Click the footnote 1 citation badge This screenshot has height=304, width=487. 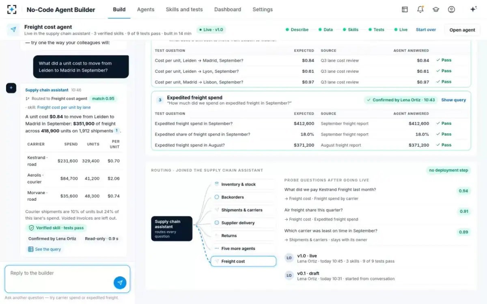(x=117, y=131)
